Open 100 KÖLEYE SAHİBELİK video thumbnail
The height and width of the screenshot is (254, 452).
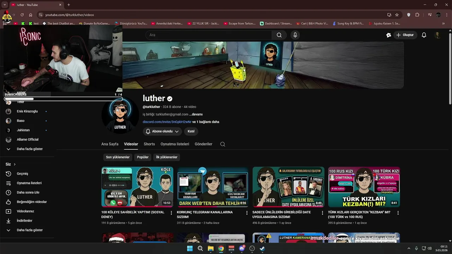(137, 187)
